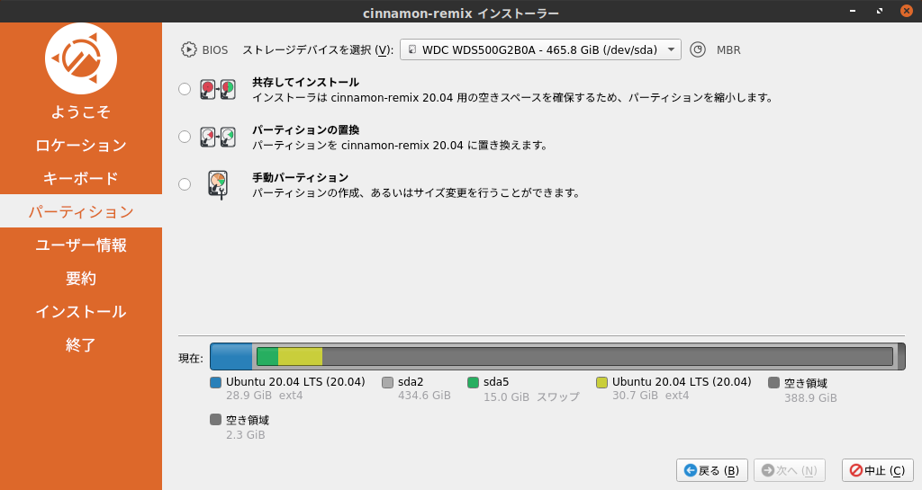Viewport: 922px width, 490px height.
Task: Click light gray legend swatch for sda2
Action: pyautogui.click(x=387, y=383)
